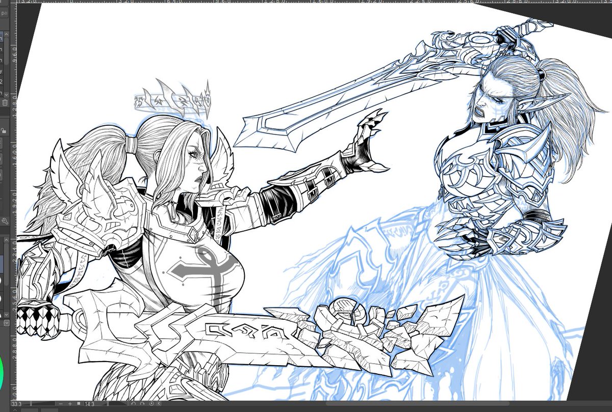Screen dimensions: 612x412
Task: Reset canvas rotation icon in status bar
Action: tap(151, 404)
